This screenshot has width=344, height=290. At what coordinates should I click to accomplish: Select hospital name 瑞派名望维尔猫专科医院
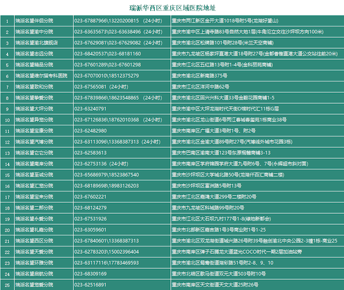coord(41,76)
